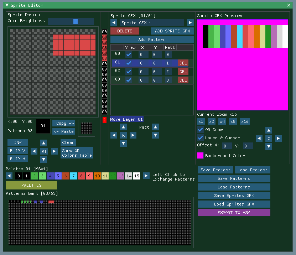Click the Grid Brightness slider
The height and width of the screenshot is (255, 296).
pos(75,21)
